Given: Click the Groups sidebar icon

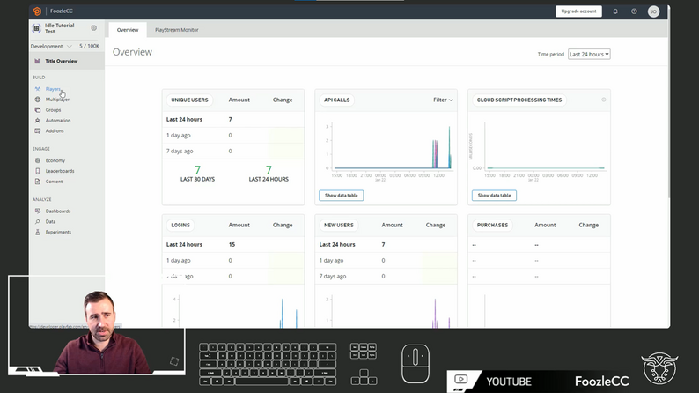Looking at the screenshot, I should [x=38, y=110].
